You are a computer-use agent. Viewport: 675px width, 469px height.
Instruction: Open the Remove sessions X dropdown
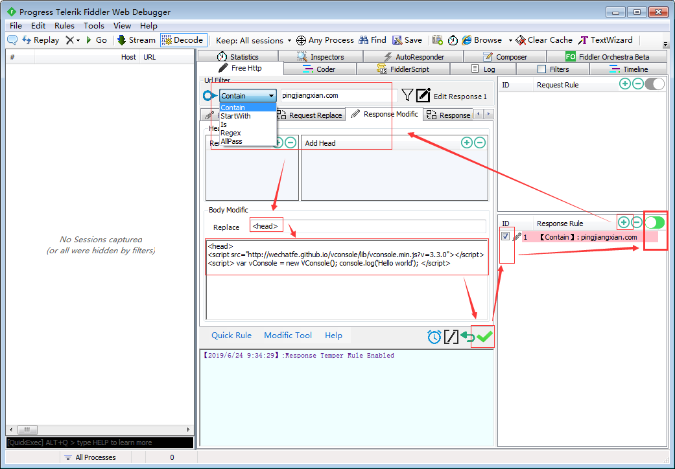pos(73,40)
